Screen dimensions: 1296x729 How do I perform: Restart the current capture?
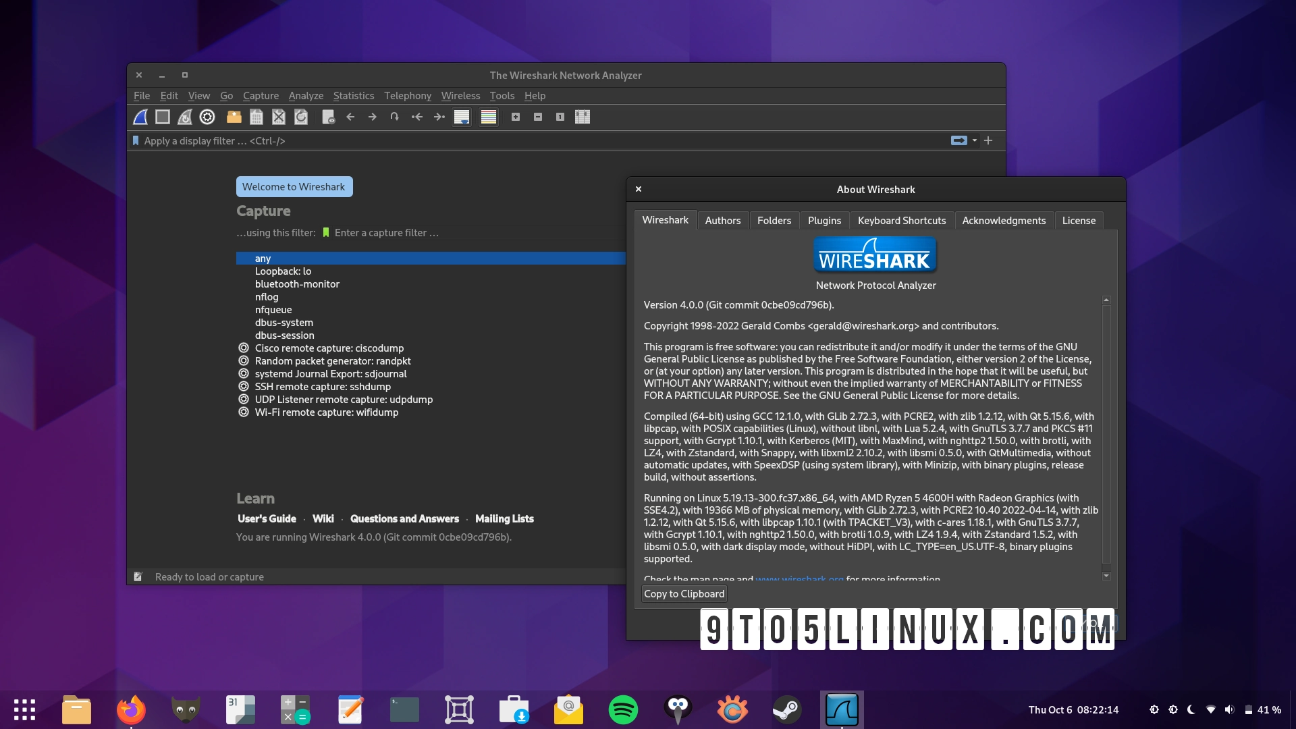pos(184,117)
